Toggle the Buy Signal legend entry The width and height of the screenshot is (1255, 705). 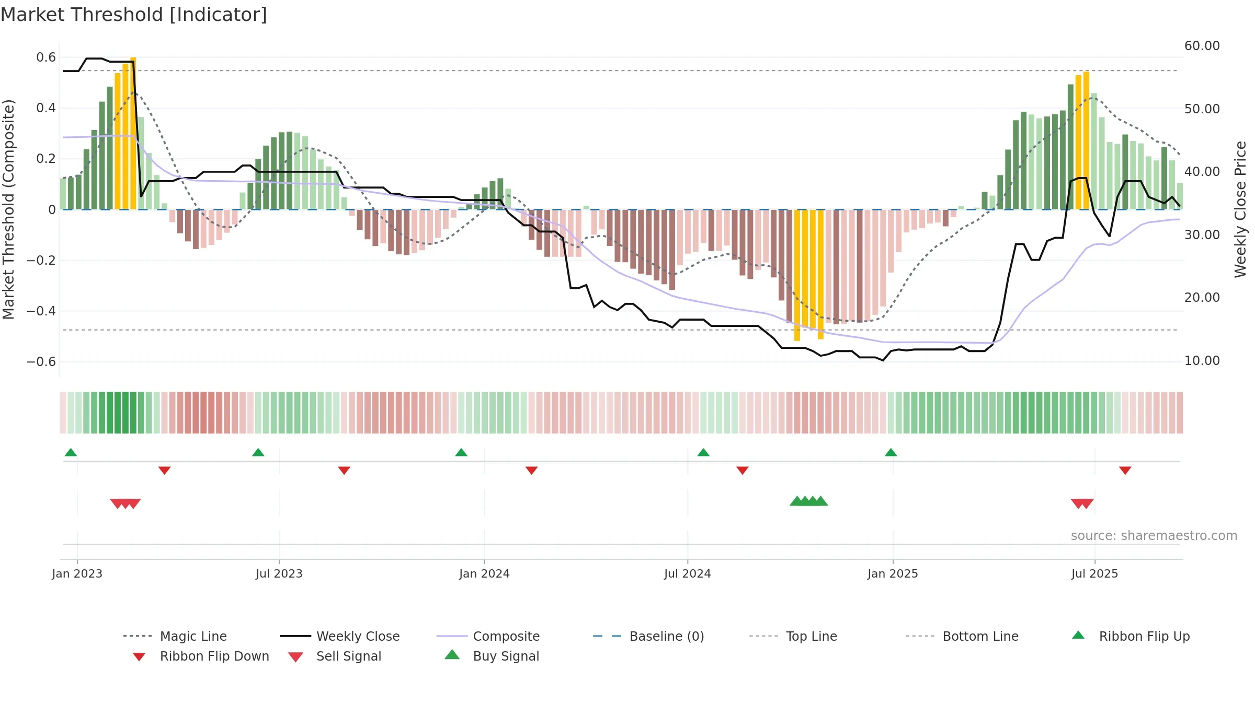492,656
